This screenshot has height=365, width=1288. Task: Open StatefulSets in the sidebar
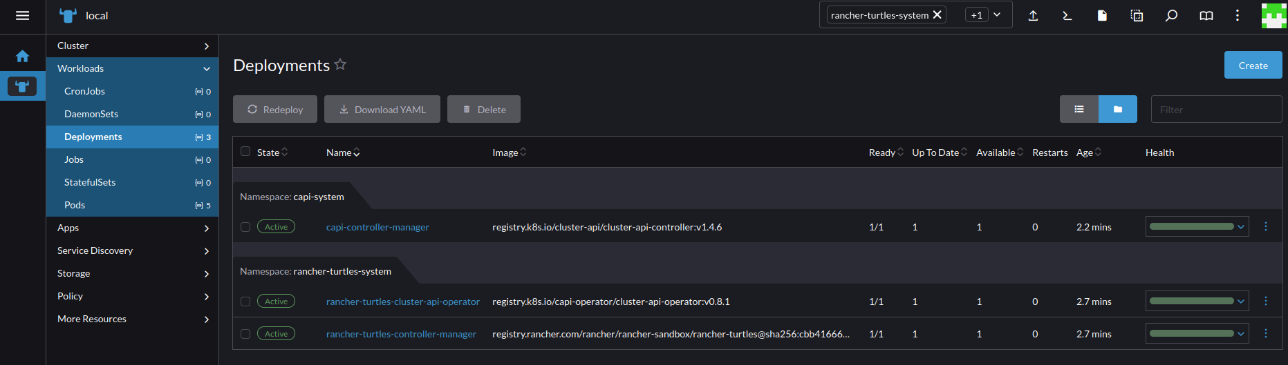[90, 182]
